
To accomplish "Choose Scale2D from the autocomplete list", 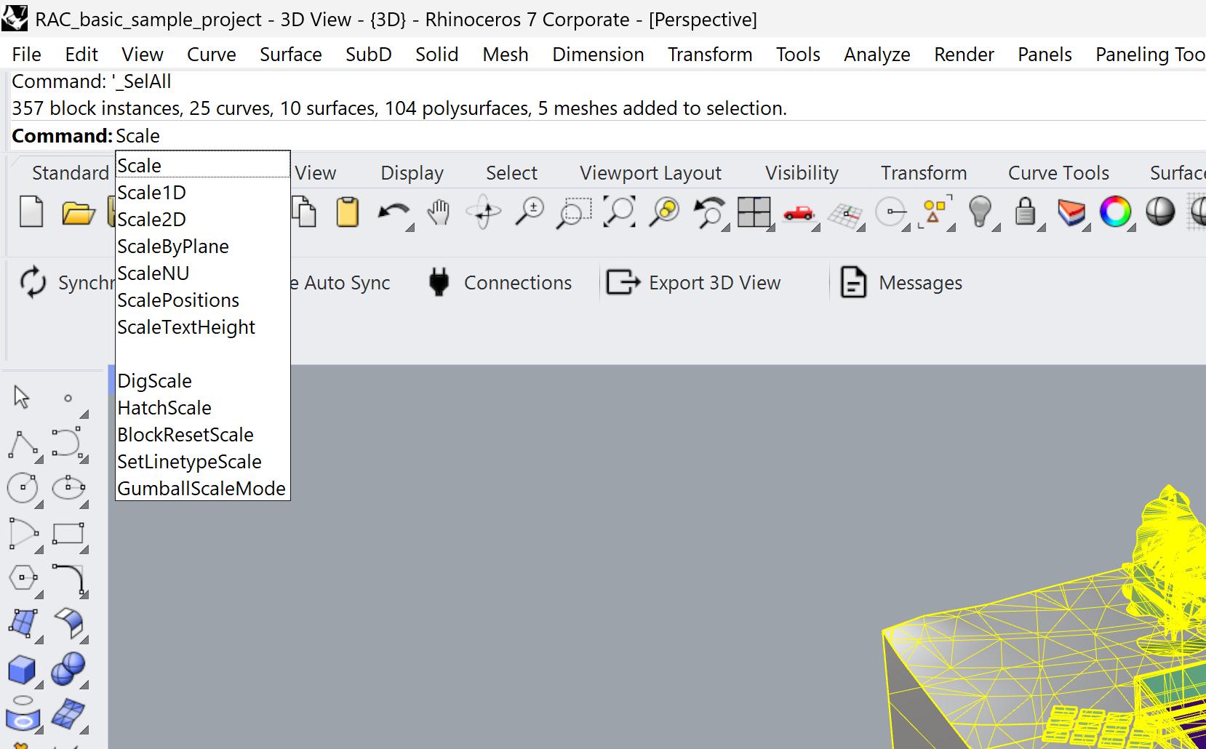I will [203, 220].
